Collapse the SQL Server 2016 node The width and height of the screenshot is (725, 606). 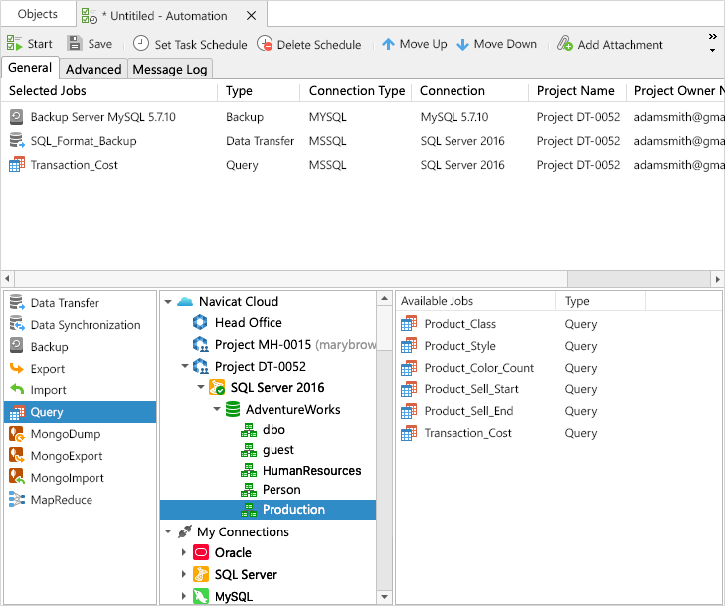click(201, 387)
